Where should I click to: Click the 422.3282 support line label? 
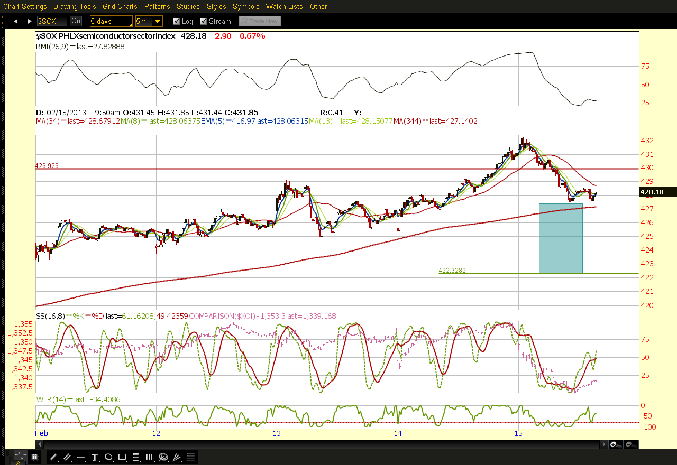(452, 270)
